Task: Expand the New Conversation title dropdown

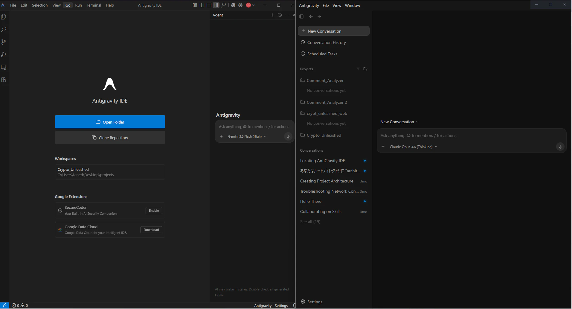Action: pos(399,122)
